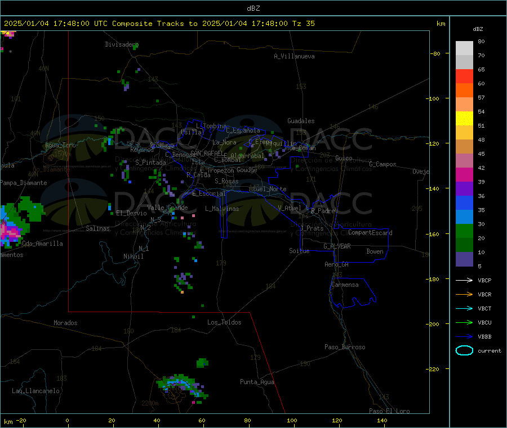
Task: Click the cyan VBCT arrow legend icon
Action: (464, 309)
